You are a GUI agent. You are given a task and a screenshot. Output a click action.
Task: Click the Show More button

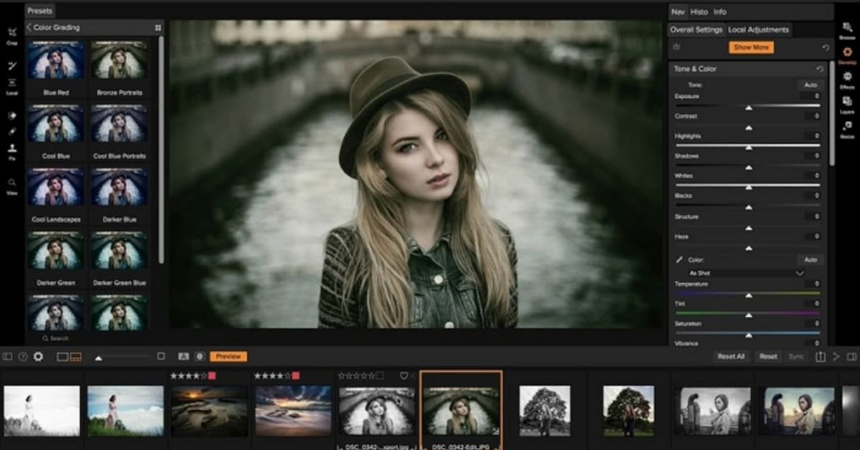point(751,47)
